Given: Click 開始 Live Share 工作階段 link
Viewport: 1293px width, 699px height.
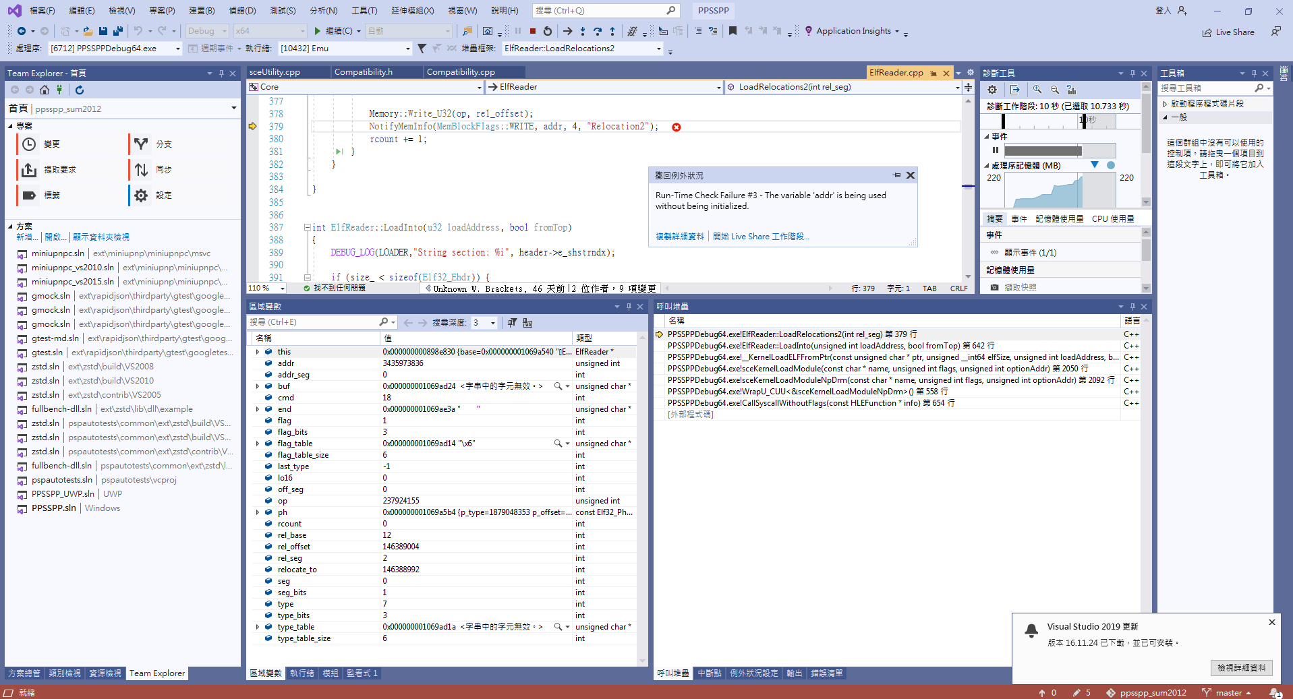Looking at the screenshot, I should coord(762,237).
